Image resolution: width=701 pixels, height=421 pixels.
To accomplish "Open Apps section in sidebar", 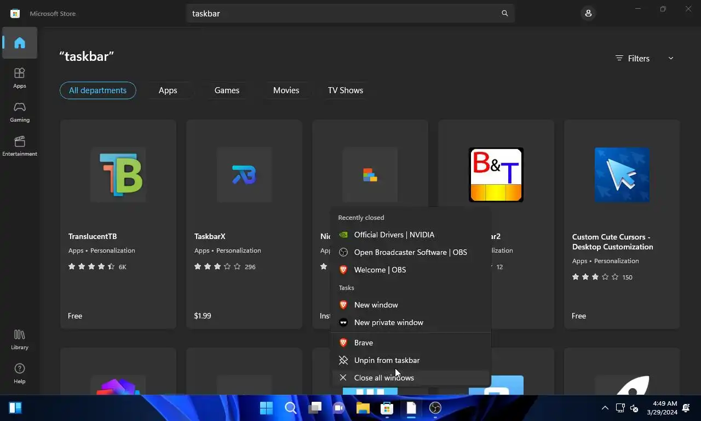I will tap(20, 77).
